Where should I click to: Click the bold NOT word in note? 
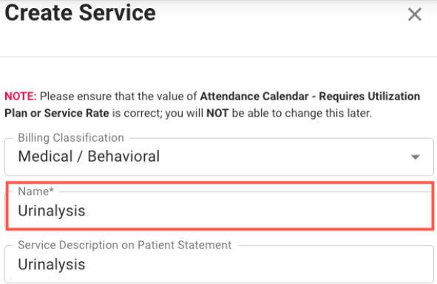coord(217,113)
